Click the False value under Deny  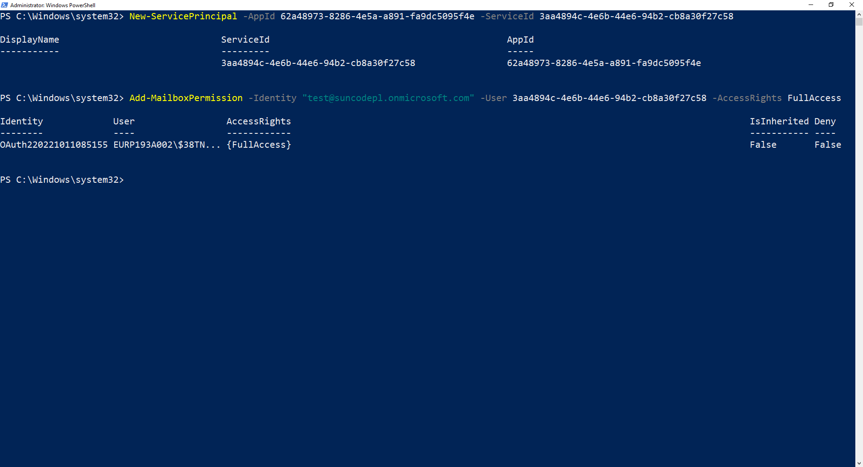[827, 145]
